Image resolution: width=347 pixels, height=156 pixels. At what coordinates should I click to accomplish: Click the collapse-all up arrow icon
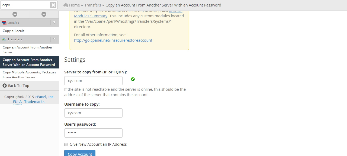pyautogui.click(x=15, y=14)
